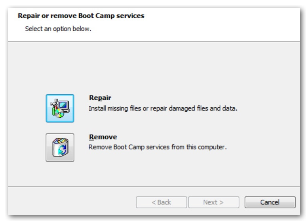The image size is (308, 223).
Task: Click the tools graphic in Repair icon
Action: pyautogui.click(x=54, y=107)
